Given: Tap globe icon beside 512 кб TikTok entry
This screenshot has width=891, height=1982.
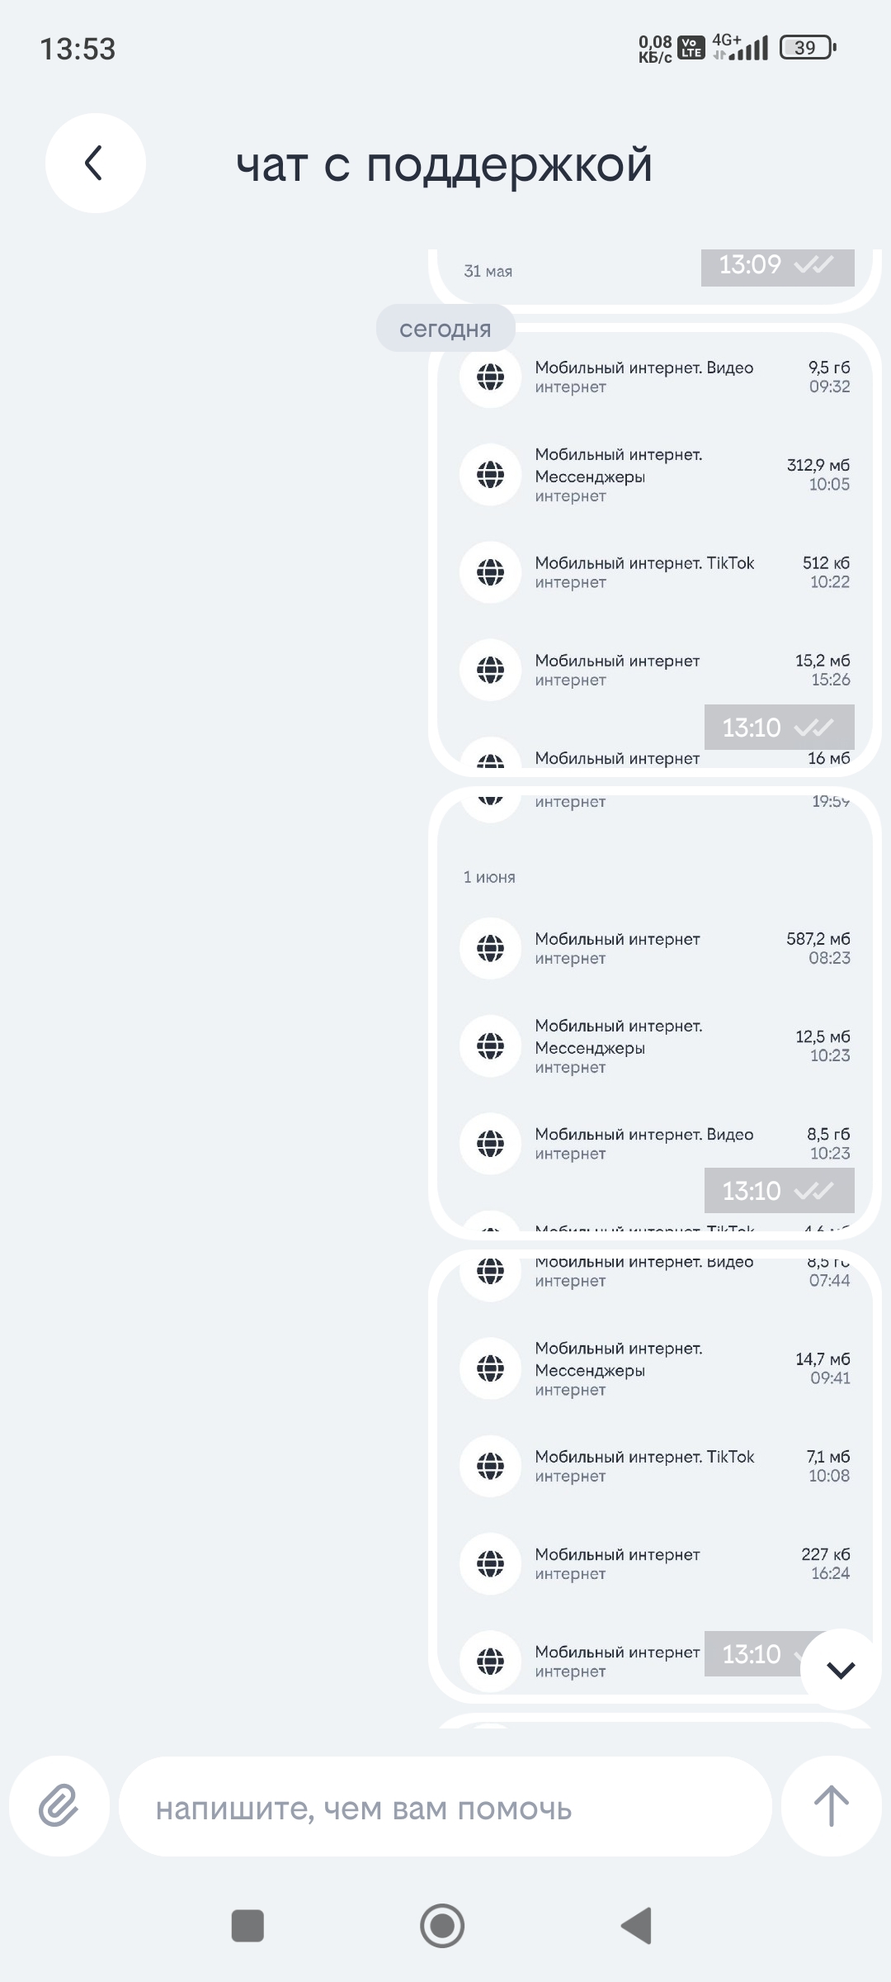Looking at the screenshot, I should coord(491,571).
